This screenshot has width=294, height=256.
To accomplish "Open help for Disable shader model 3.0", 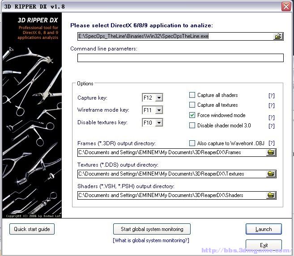I will [x=271, y=126].
